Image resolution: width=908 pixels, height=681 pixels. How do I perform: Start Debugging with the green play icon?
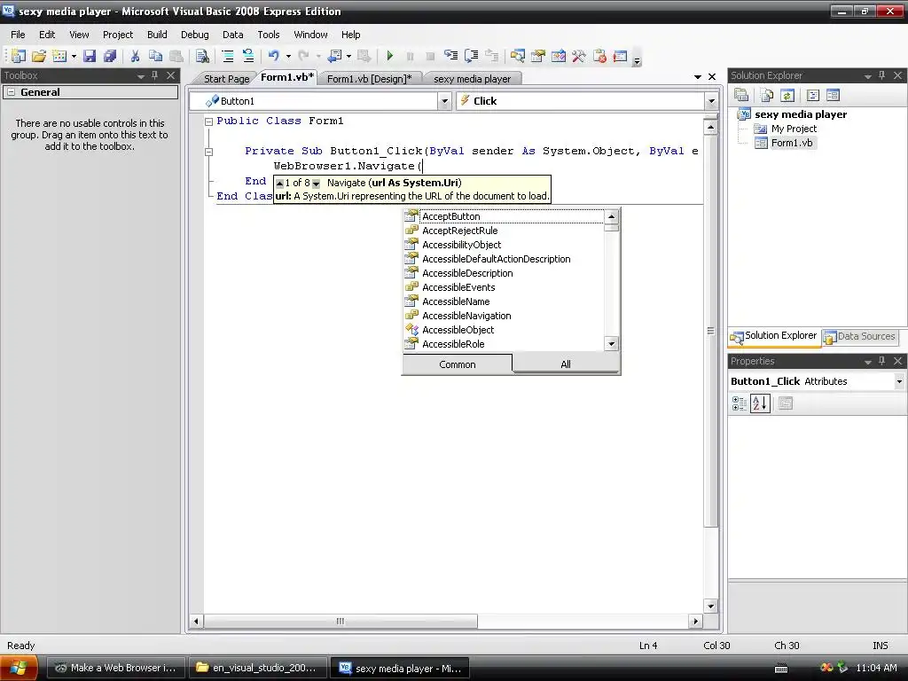coord(390,56)
